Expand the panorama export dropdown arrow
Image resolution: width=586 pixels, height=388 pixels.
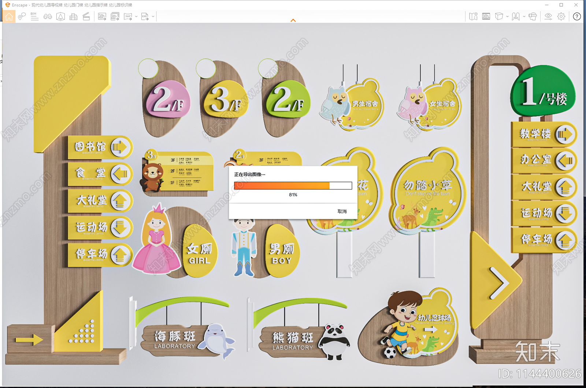(136, 16)
